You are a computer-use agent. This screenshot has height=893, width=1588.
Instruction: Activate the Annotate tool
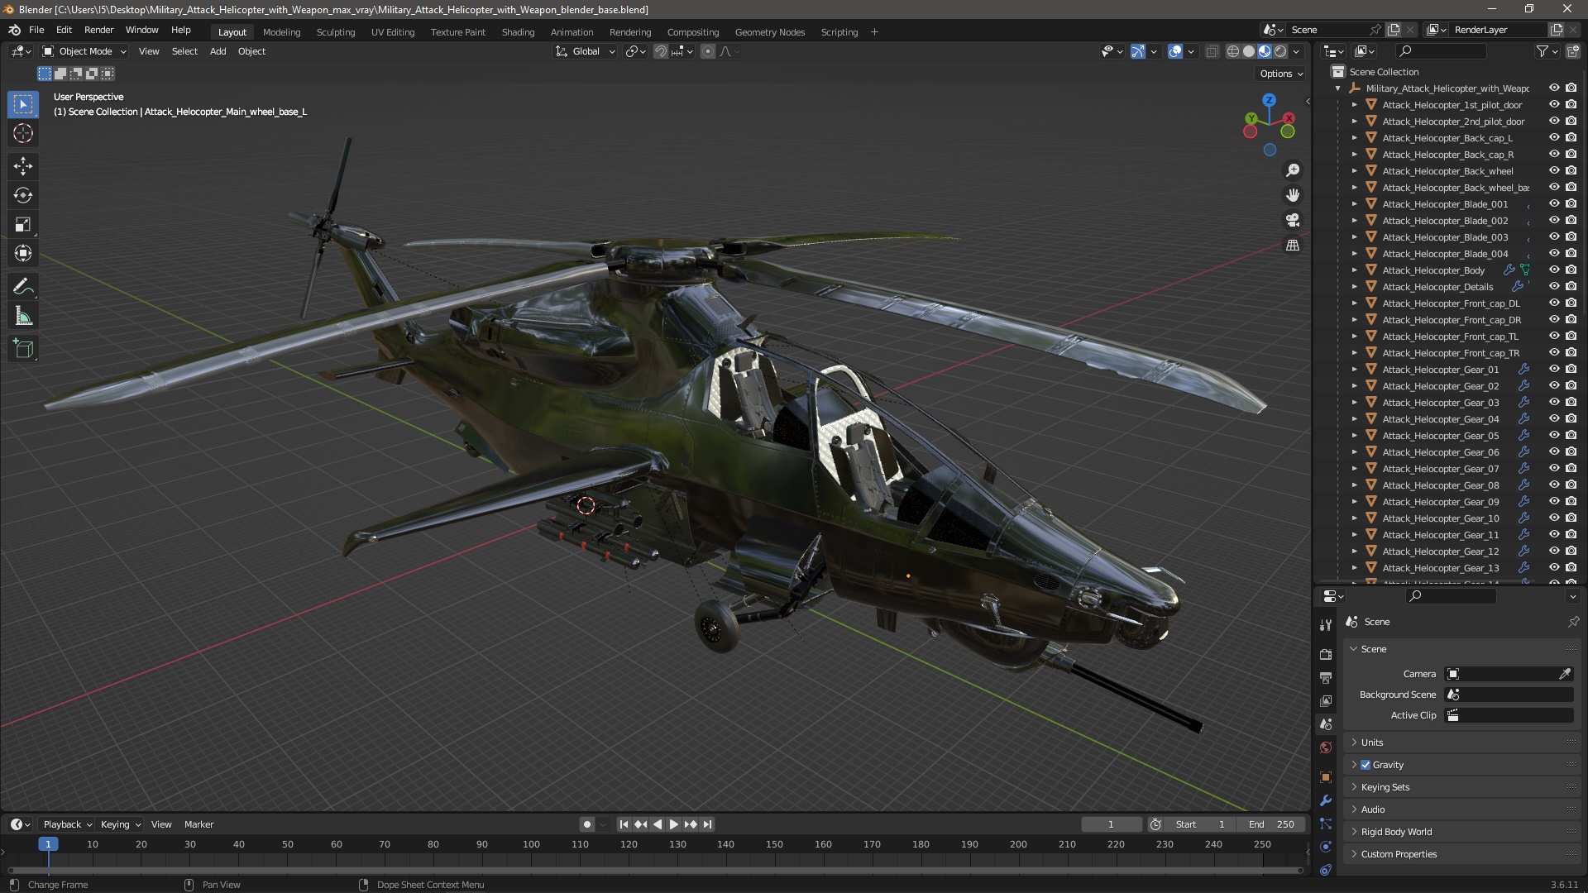click(x=23, y=287)
